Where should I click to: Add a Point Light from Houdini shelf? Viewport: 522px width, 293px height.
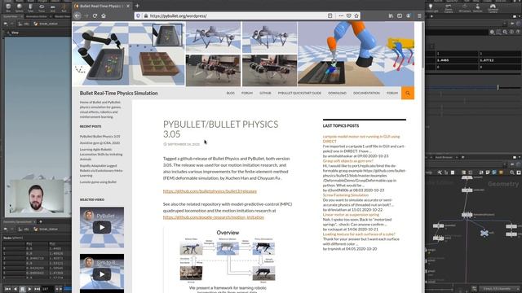(431, 7)
